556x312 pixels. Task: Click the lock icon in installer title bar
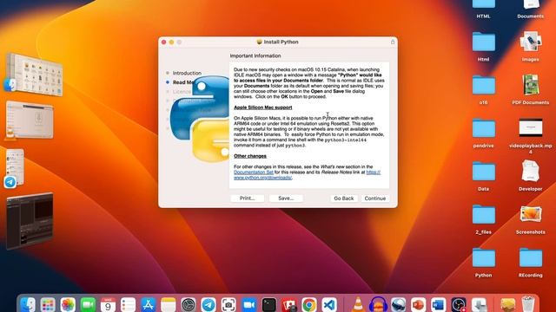(393, 42)
